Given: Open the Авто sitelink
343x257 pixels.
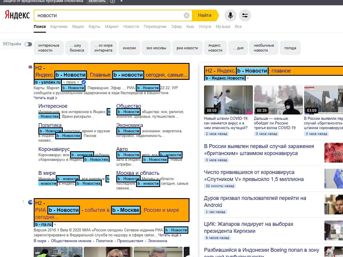Looking at the screenshot, I should point(122,149).
